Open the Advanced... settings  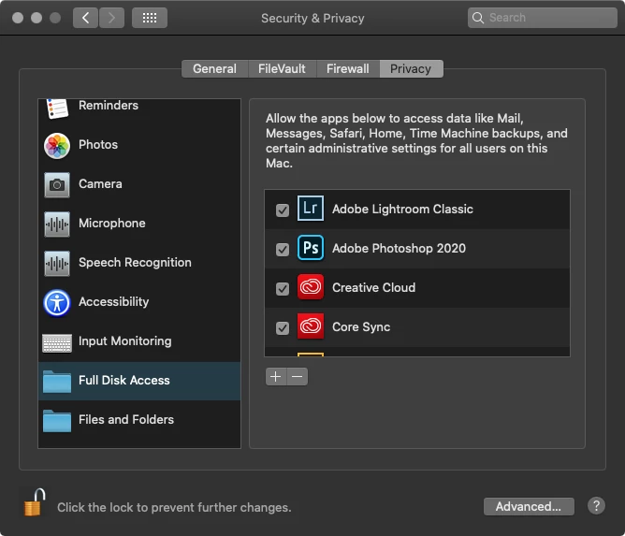coord(529,506)
